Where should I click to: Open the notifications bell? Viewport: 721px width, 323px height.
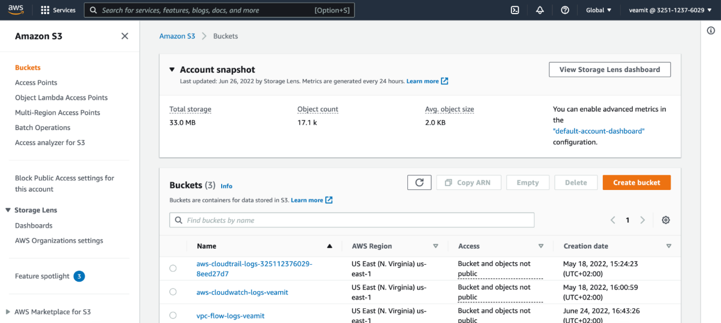pos(540,10)
